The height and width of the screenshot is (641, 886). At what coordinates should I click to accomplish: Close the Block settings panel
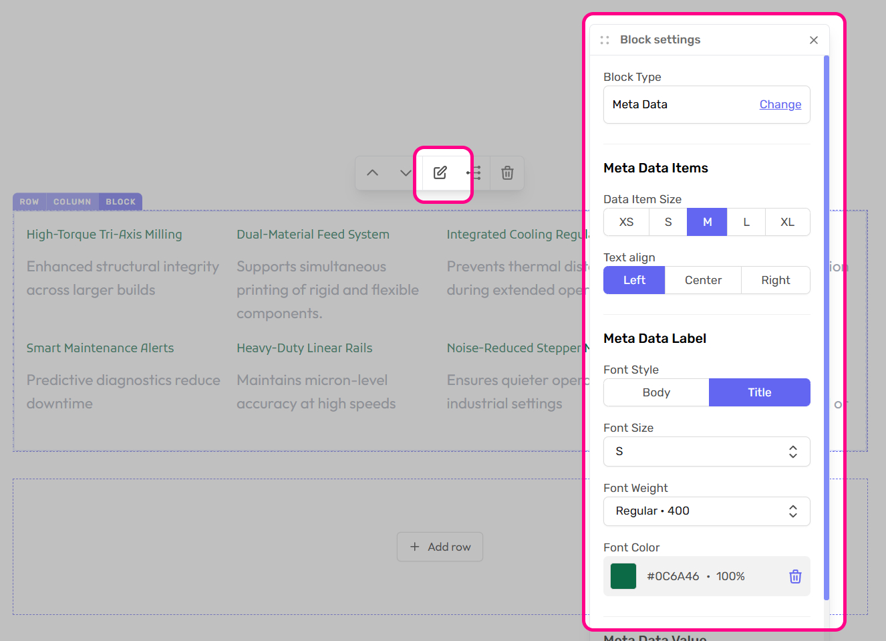814,39
